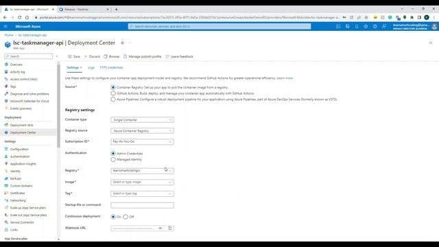Open portal settings gear

[366, 26]
